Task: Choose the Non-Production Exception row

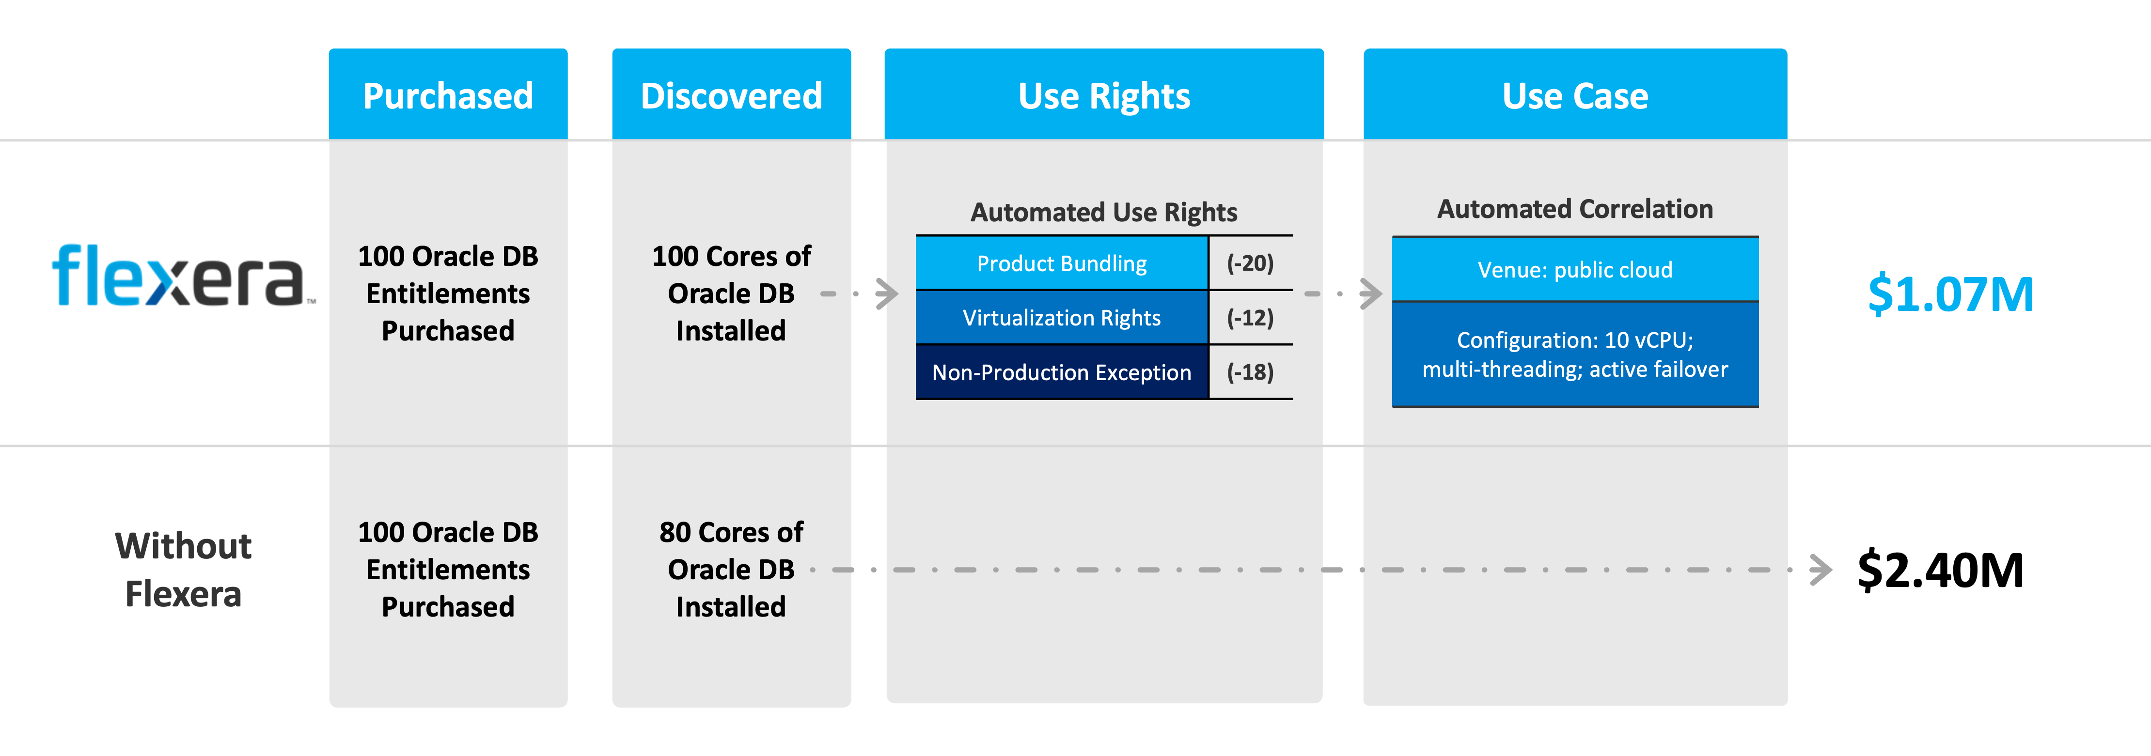Action: coord(1061,372)
